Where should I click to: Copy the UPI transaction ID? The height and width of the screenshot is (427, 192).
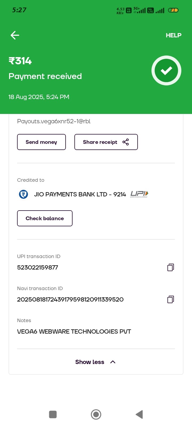(171, 267)
